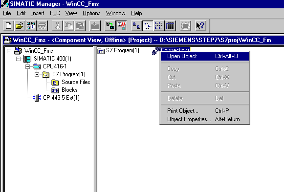Click the Copy toolbar icon
Image resolution: width=284 pixels, height=192 pixels.
click(68, 26)
